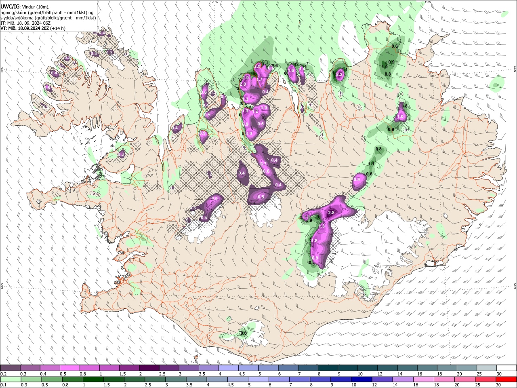Select the 'rigning/skúrir (grænt/blátt/rautt - mm/1klst) og' line
The image size is (517, 388).
tap(47, 13)
